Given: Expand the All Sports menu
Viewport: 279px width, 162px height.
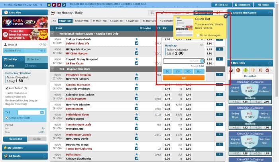Looking at the screenshot, I should coord(25,156).
